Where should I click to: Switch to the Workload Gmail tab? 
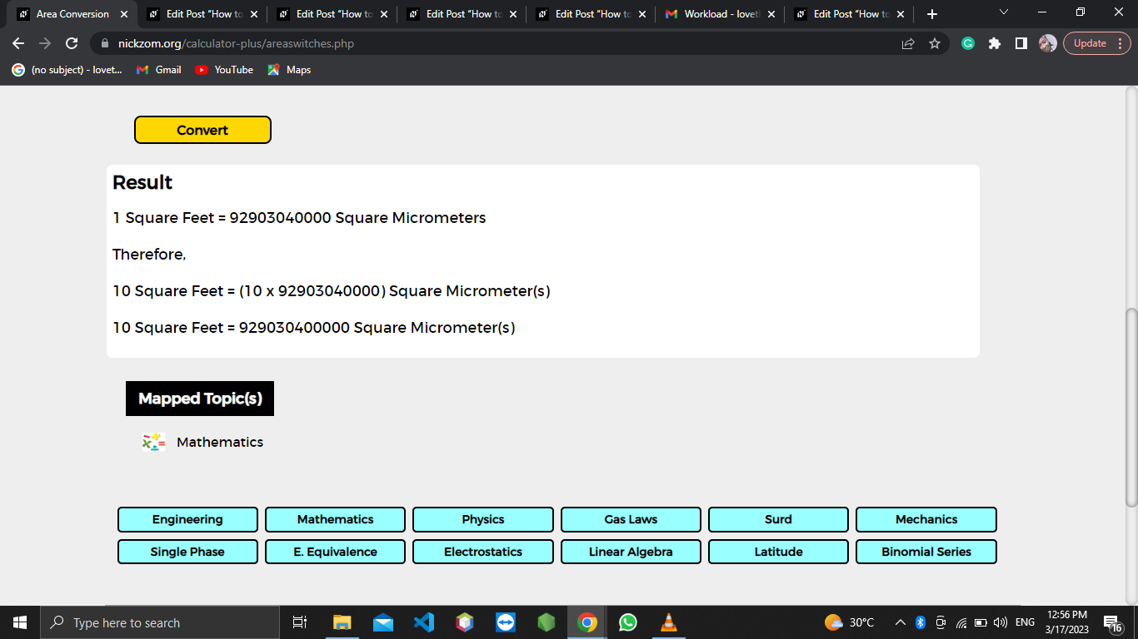[719, 14]
